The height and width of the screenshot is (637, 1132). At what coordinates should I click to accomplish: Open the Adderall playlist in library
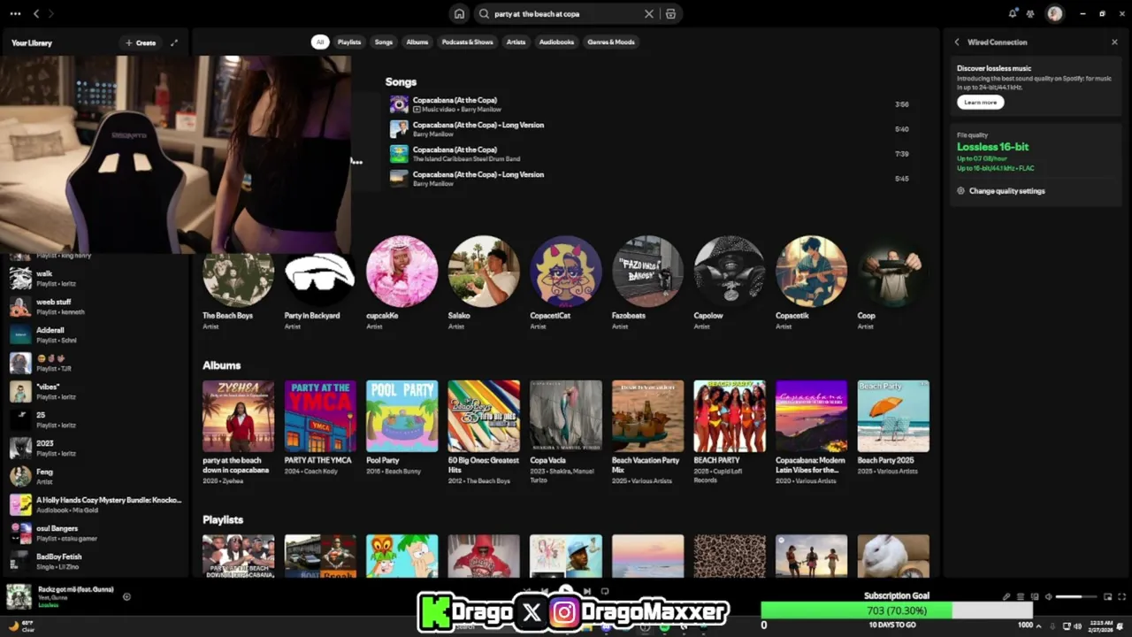tap(96, 334)
